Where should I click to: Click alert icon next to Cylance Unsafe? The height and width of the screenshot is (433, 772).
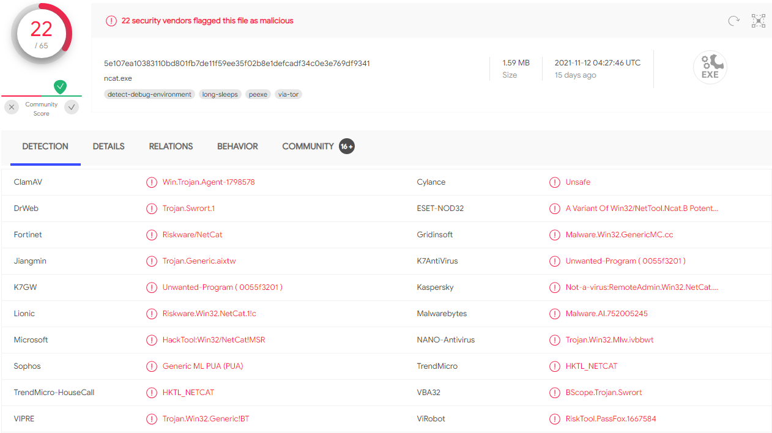tap(554, 182)
